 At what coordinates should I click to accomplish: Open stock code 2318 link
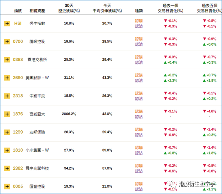coord(18,96)
